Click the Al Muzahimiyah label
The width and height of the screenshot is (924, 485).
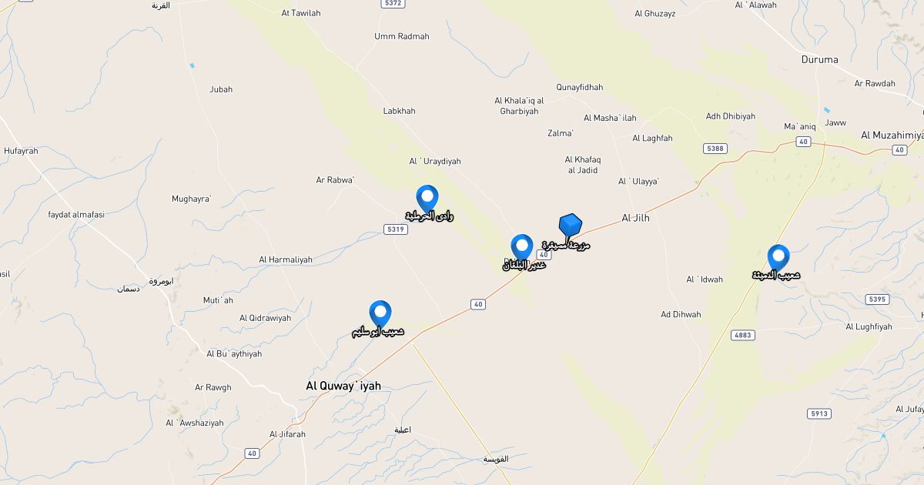892,135
